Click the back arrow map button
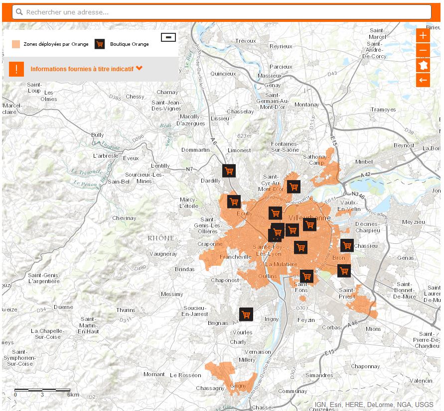This screenshot has width=444, height=411. coord(423,80)
